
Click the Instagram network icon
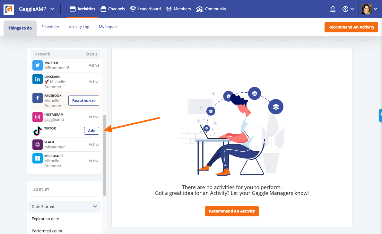(x=38, y=117)
